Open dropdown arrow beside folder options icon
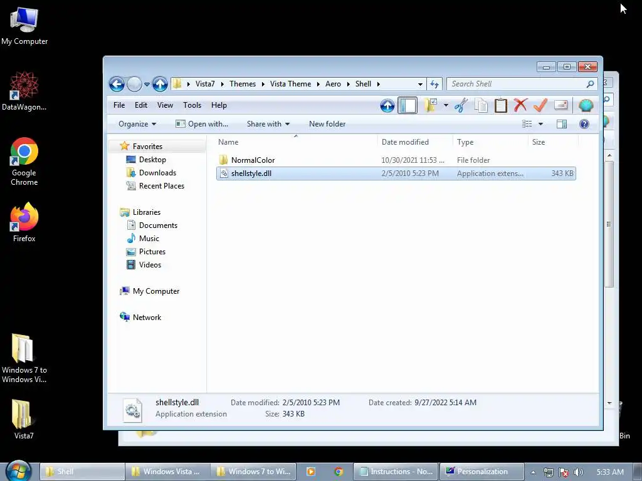This screenshot has height=481, width=642. (446, 105)
